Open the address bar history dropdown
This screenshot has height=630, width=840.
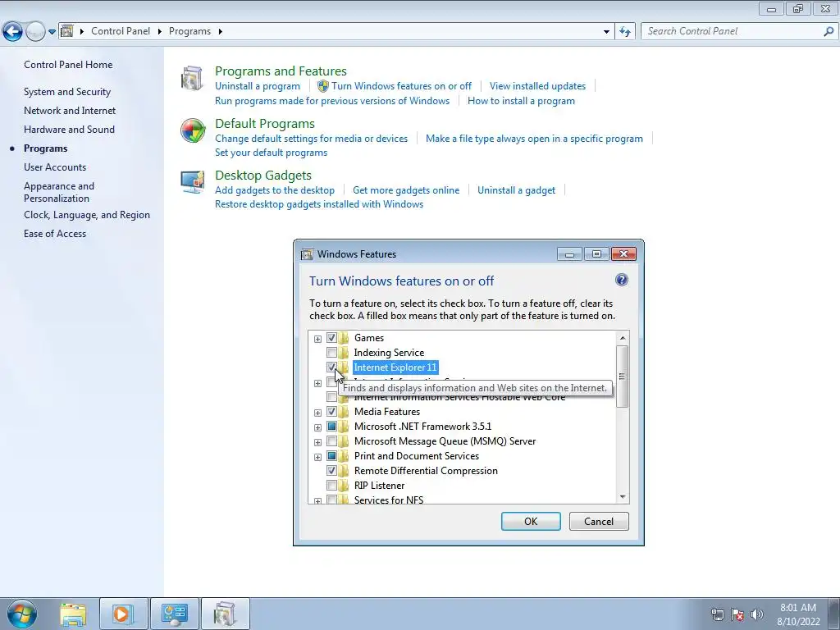(x=606, y=32)
